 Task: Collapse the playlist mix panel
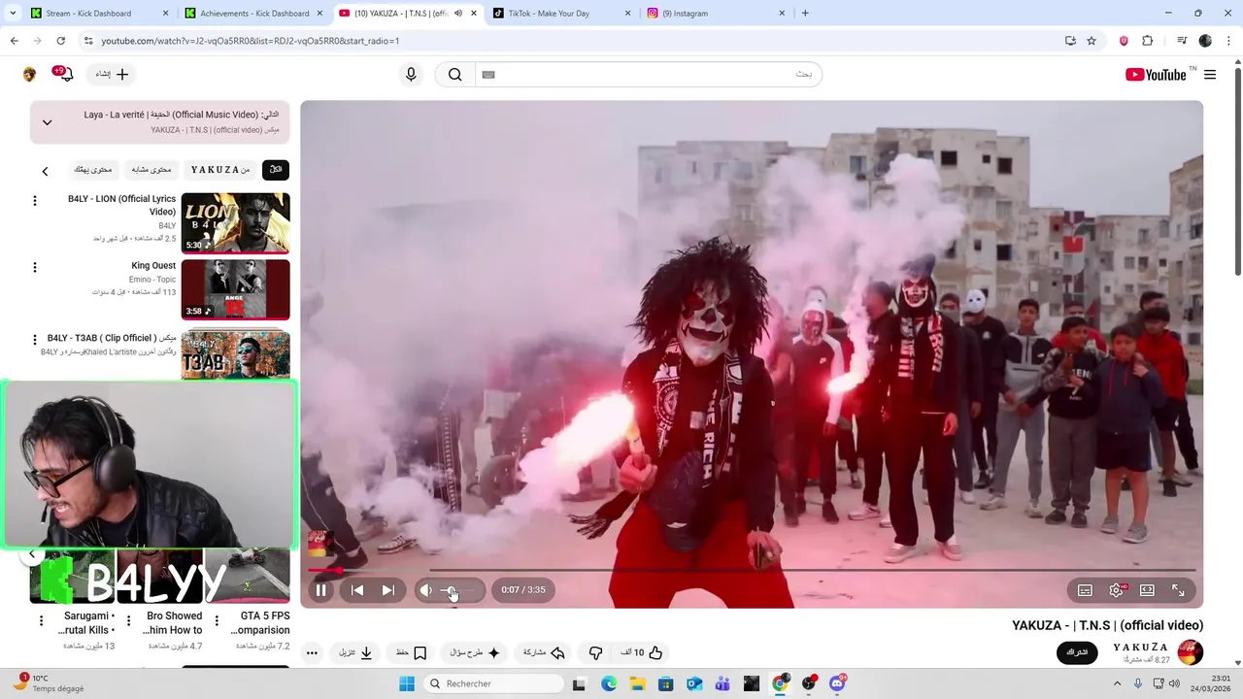coord(47,122)
